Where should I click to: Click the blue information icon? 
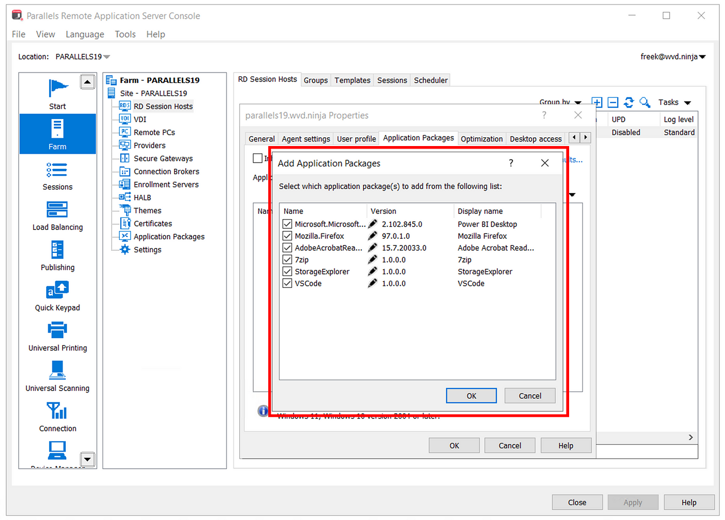click(263, 411)
